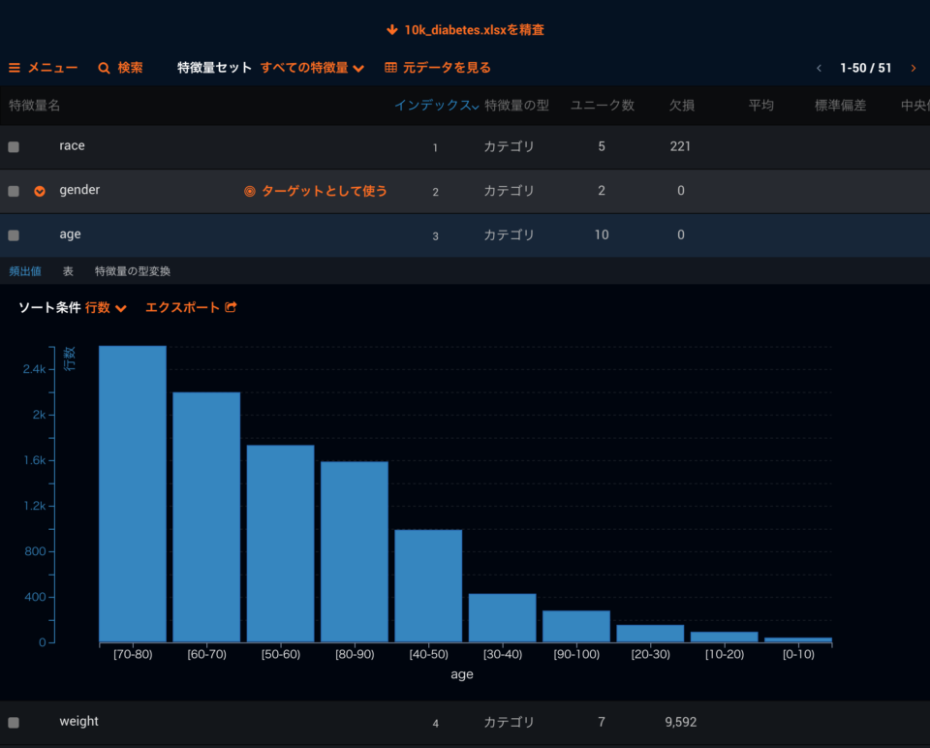Toggle the gender row checkbox

pos(14,191)
